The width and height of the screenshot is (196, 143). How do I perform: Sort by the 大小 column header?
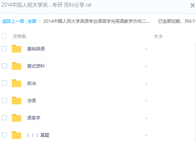coord(158,36)
